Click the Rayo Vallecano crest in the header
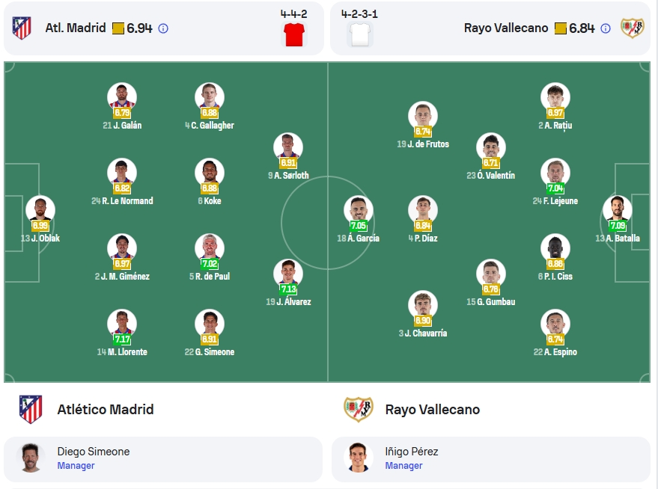The height and width of the screenshot is (489, 658). [x=633, y=28]
